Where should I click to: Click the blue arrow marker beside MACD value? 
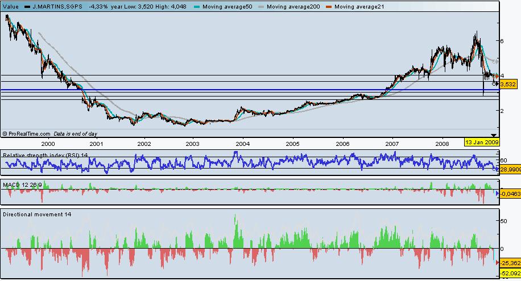pos(498,194)
